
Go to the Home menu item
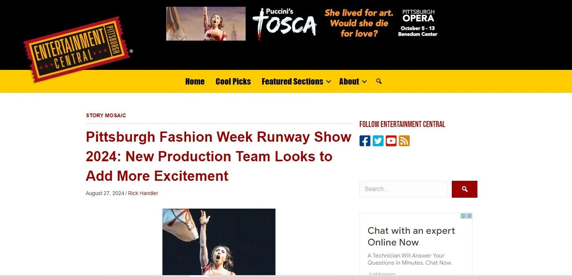coord(195,82)
